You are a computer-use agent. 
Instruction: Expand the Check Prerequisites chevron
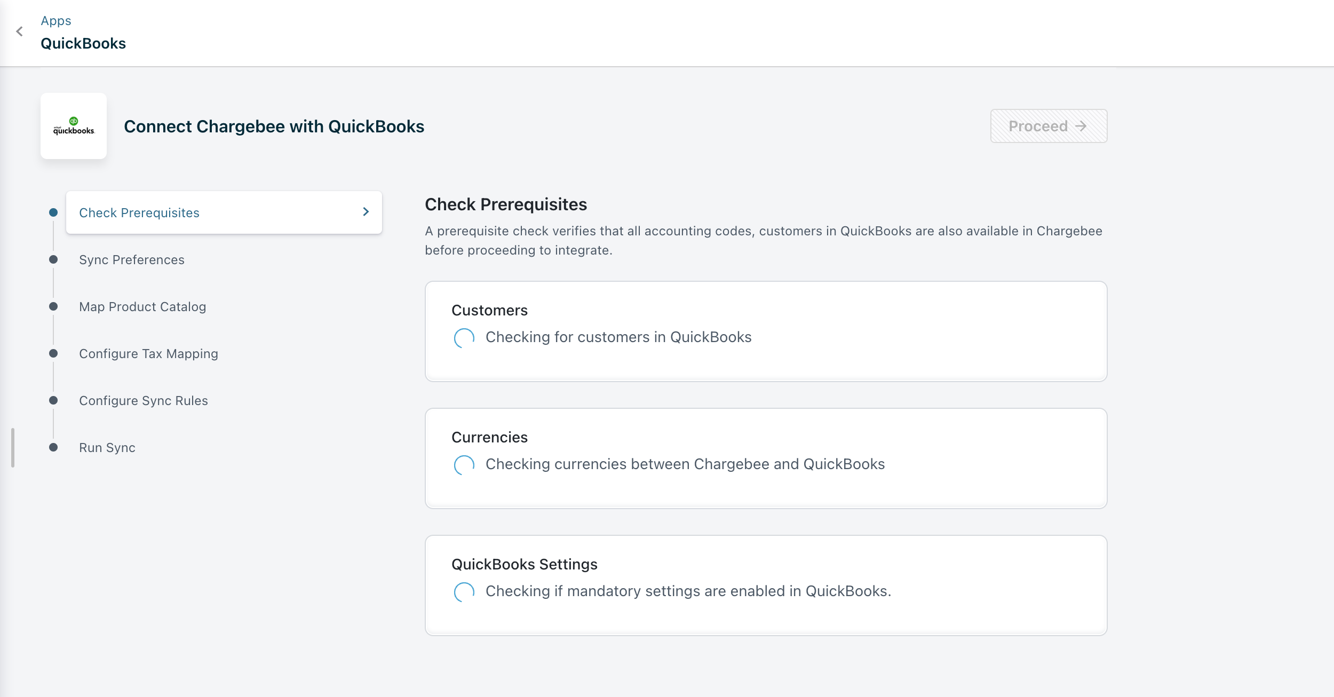tap(366, 212)
